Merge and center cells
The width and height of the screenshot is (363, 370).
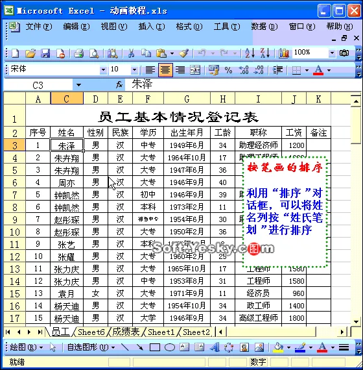click(x=195, y=70)
